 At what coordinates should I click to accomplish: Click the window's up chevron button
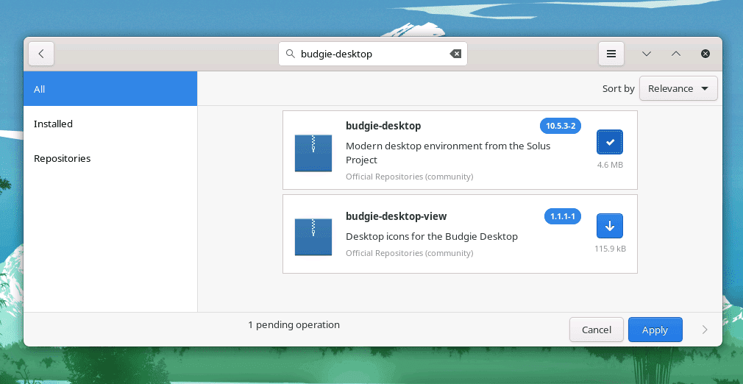(x=676, y=54)
